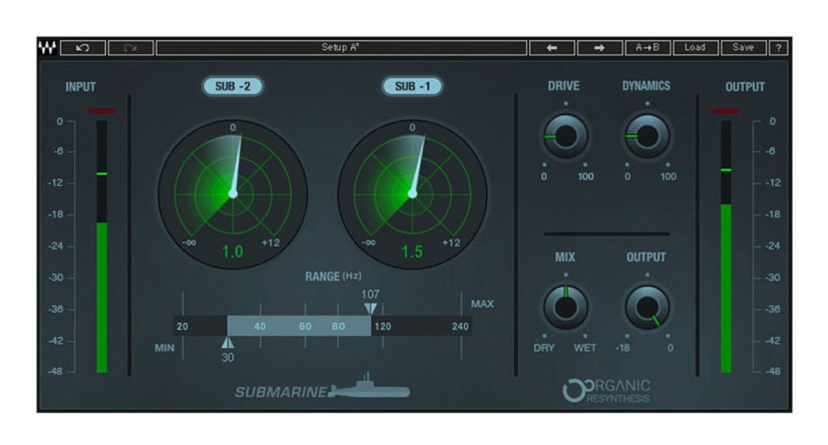Load the next preset with right arrow

600,48
